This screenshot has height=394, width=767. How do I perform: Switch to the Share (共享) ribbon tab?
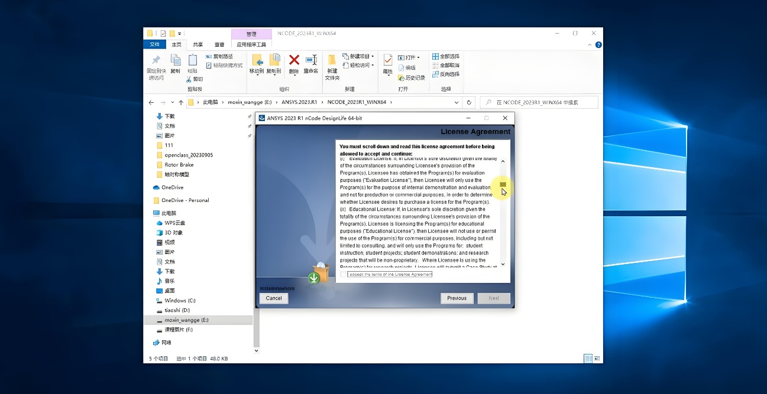tap(198, 44)
